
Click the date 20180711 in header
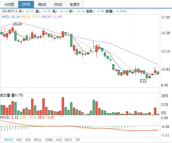(10, 11)
